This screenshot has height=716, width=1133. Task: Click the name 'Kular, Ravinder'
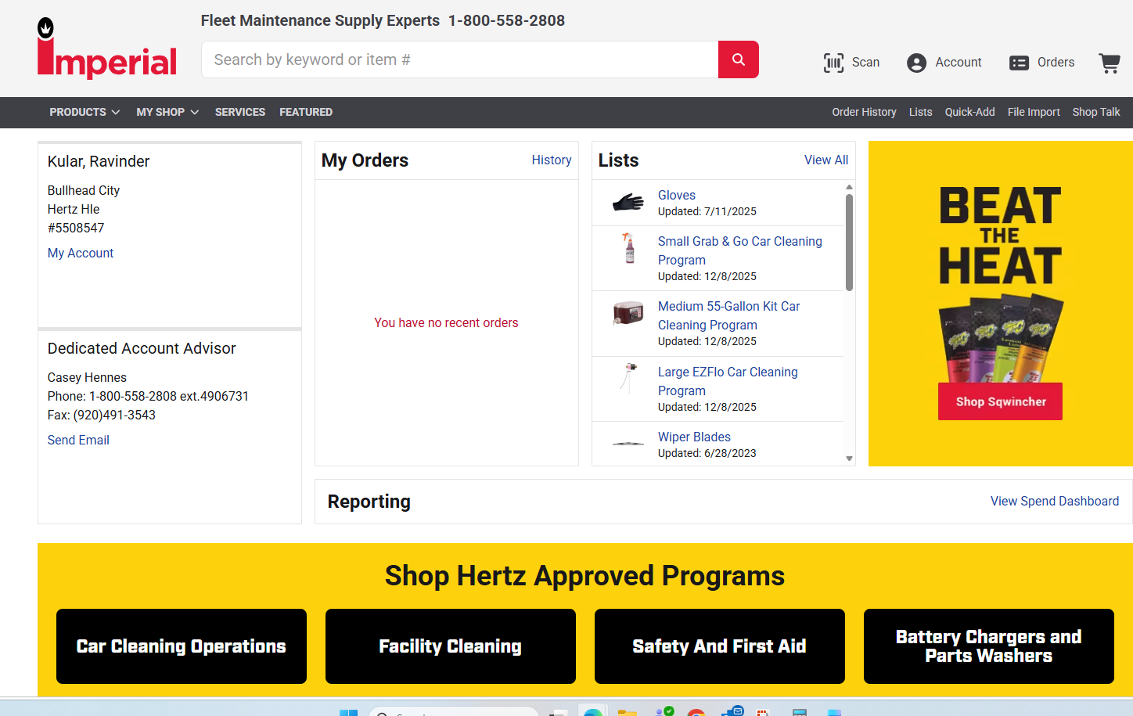click(x=99, y=161)
